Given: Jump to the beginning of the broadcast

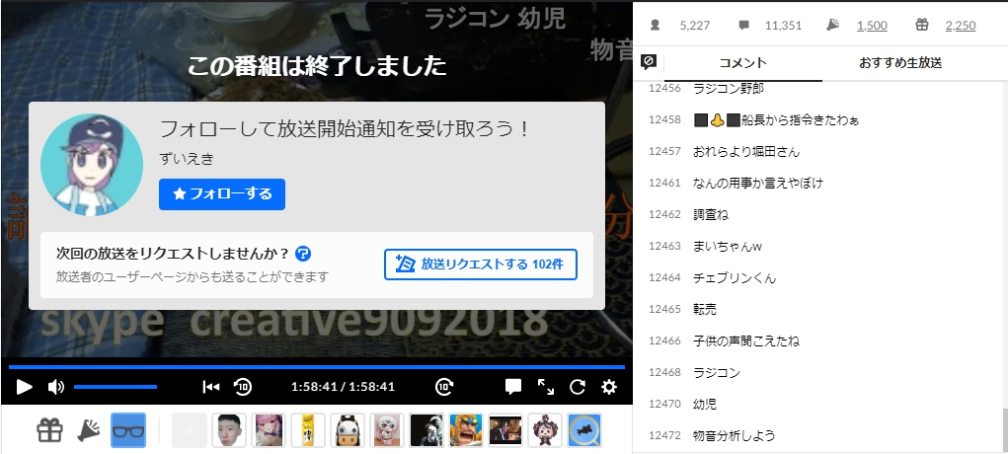Looking at the screenshot, I should coord(210,387).
